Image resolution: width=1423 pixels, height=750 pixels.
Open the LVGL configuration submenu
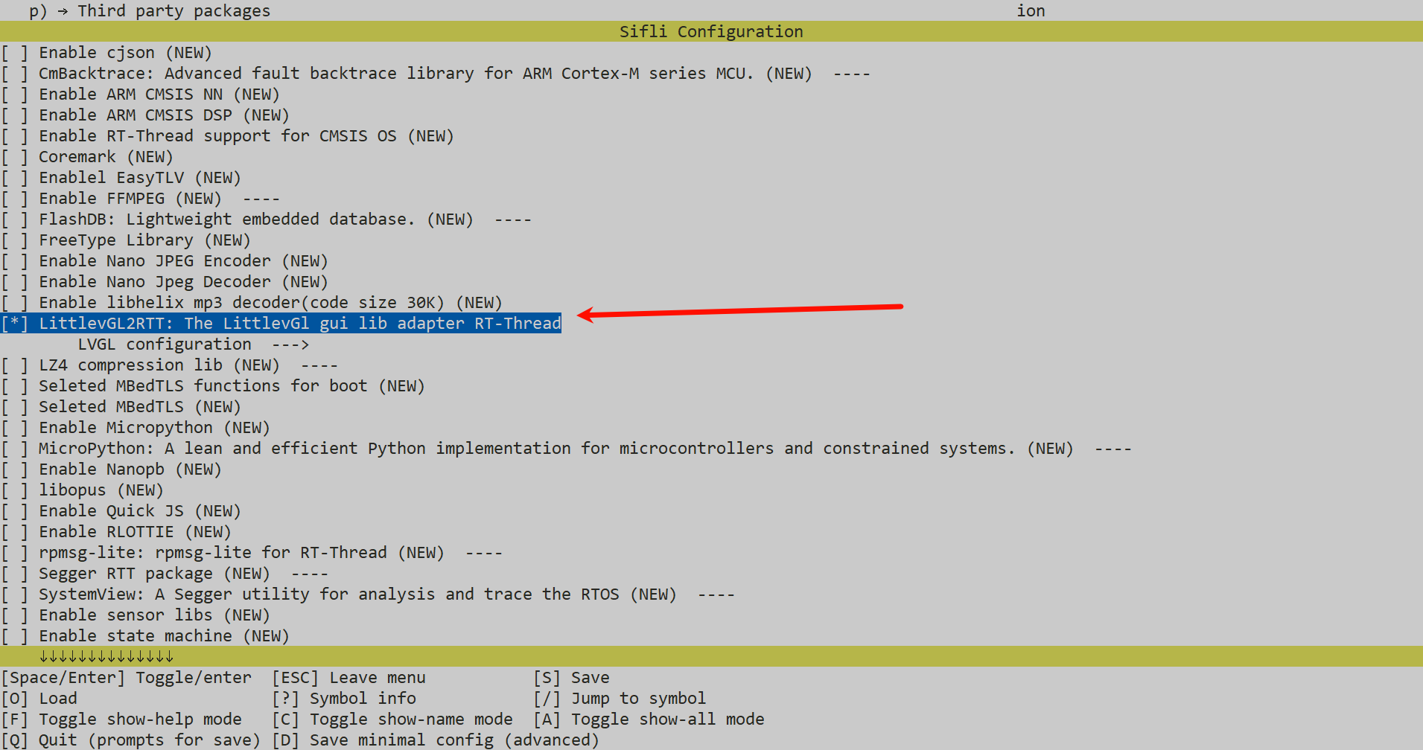pyautogui.click(x=193, y=344)
